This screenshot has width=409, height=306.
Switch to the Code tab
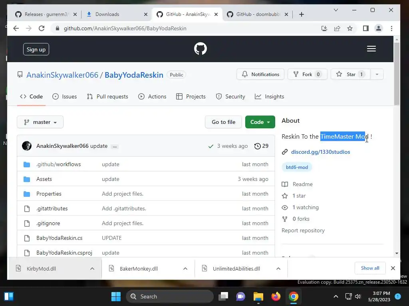coord(31,96)
